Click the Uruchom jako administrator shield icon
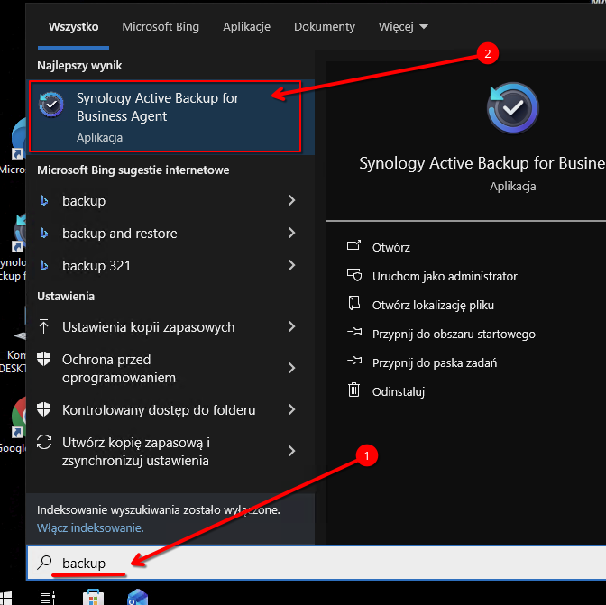606x605 pixels. pos(354,276)
